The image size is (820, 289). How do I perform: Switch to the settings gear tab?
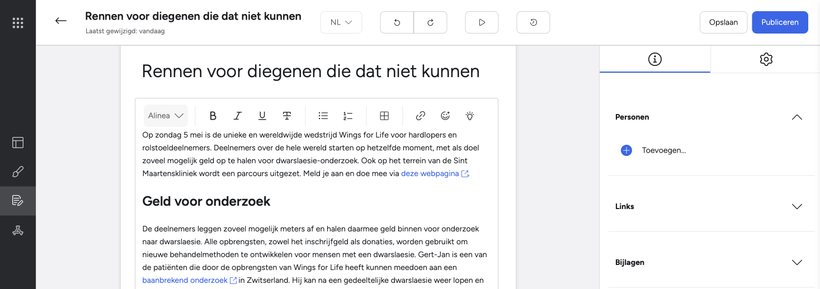[x=766, y=59]
